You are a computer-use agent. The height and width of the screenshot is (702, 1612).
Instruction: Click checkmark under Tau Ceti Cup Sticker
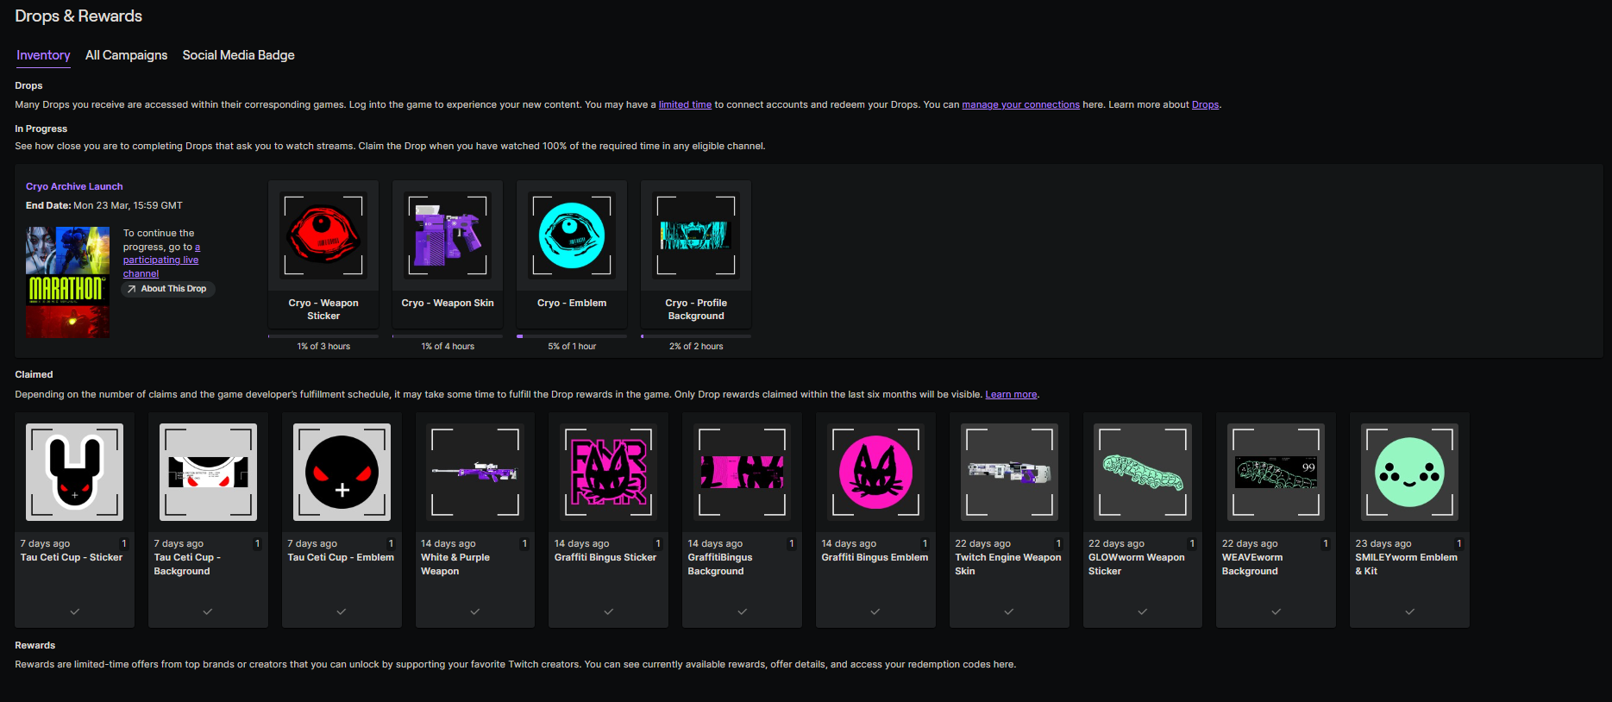(x=75, y=611)
